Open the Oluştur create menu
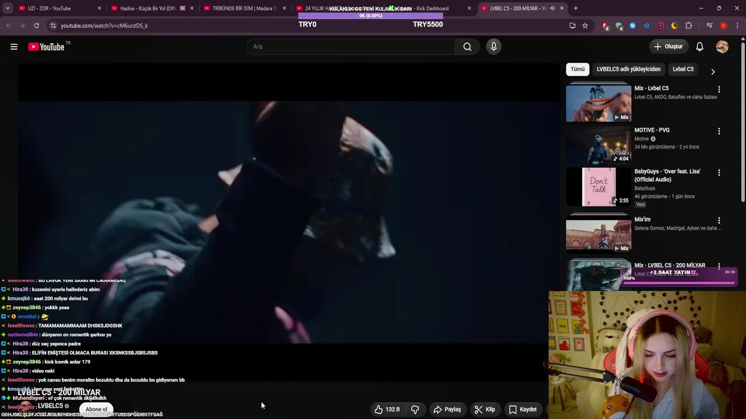 tap(668, 47)
